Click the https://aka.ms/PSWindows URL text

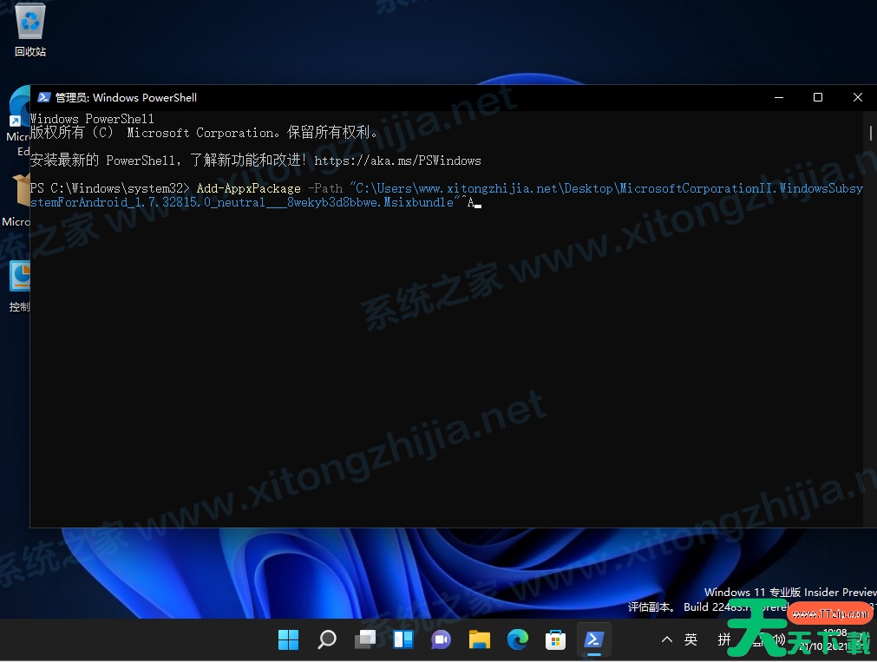pyautogui.click(x=397, y=161)
